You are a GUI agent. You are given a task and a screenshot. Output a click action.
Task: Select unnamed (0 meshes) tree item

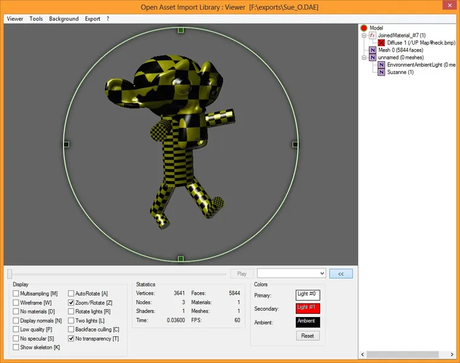coord(401,57)
